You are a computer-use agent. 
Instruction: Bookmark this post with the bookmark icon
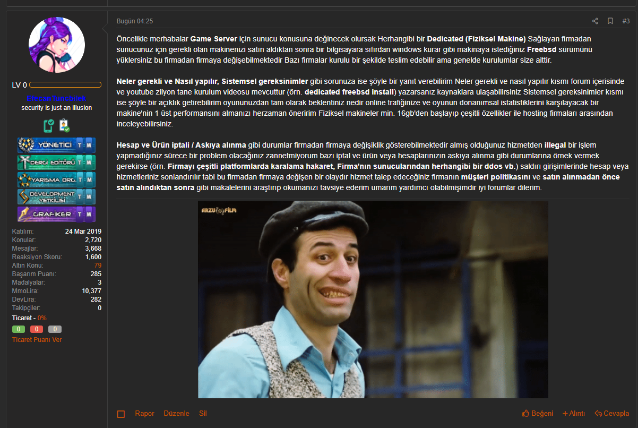pyautogui.click(x=610, y=21)
